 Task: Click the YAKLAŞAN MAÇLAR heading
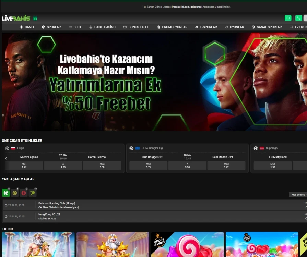[18, 179]
